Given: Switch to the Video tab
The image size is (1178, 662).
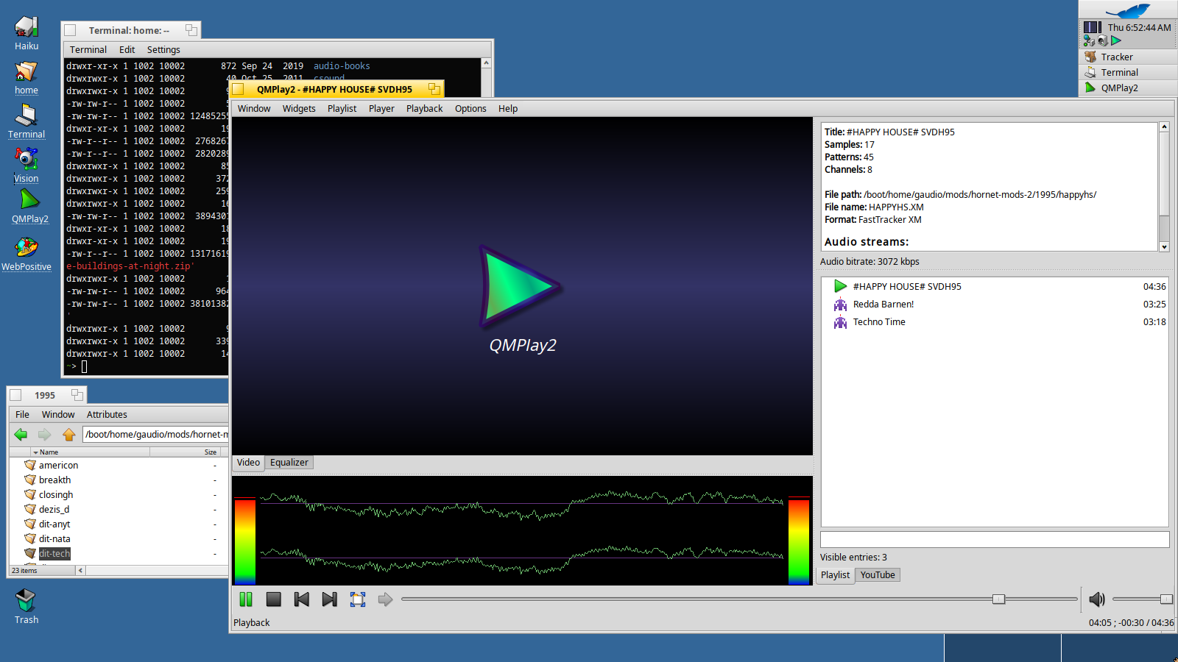Looking at the screenshot, I should (248, 463).
